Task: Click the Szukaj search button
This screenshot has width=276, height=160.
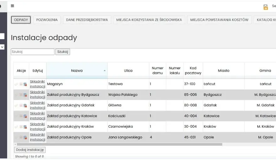Action: (x=63, y=52)
